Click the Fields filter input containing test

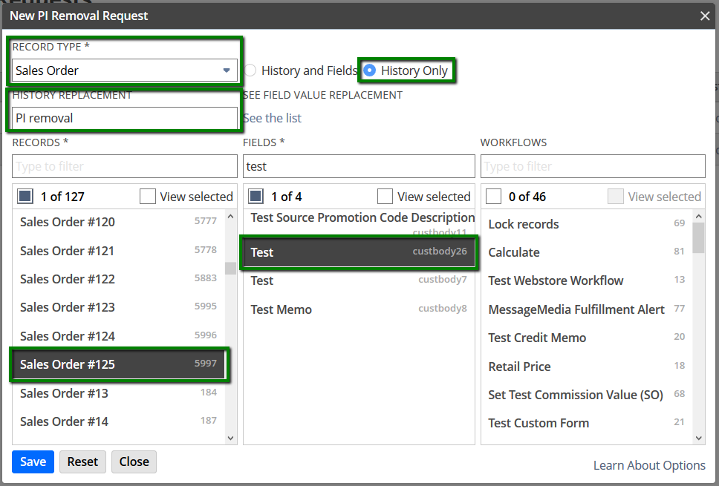pyautogui.click(x=359, y=166)
